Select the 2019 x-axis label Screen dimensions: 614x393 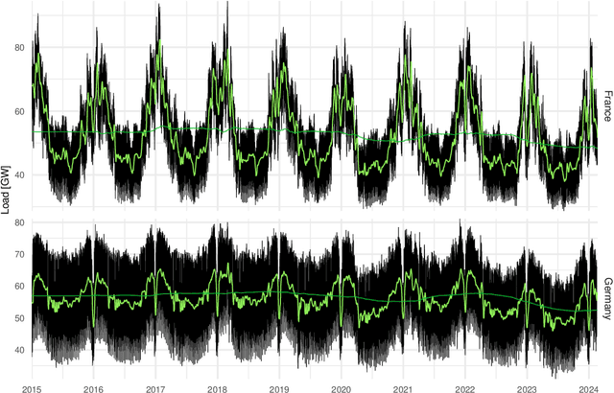279,389
